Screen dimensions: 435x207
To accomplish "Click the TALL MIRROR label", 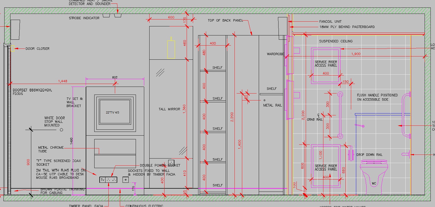I will tap(169, 109).
